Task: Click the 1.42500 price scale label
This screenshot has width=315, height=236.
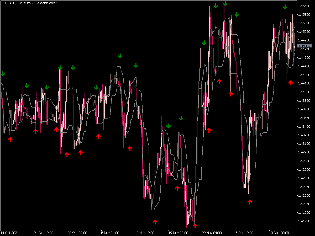Action: click(x=304, y=178)
